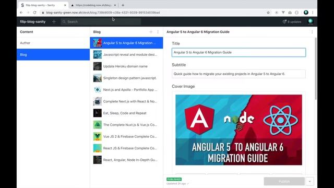
Task: Open Next.js and Apollo Portfolio App post
Action: point(126,90)
